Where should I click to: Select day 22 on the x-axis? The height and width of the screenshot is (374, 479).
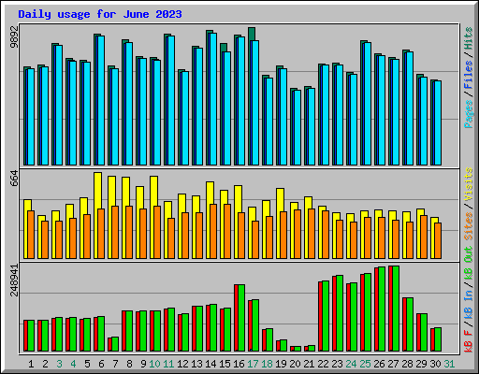[323, 364]
